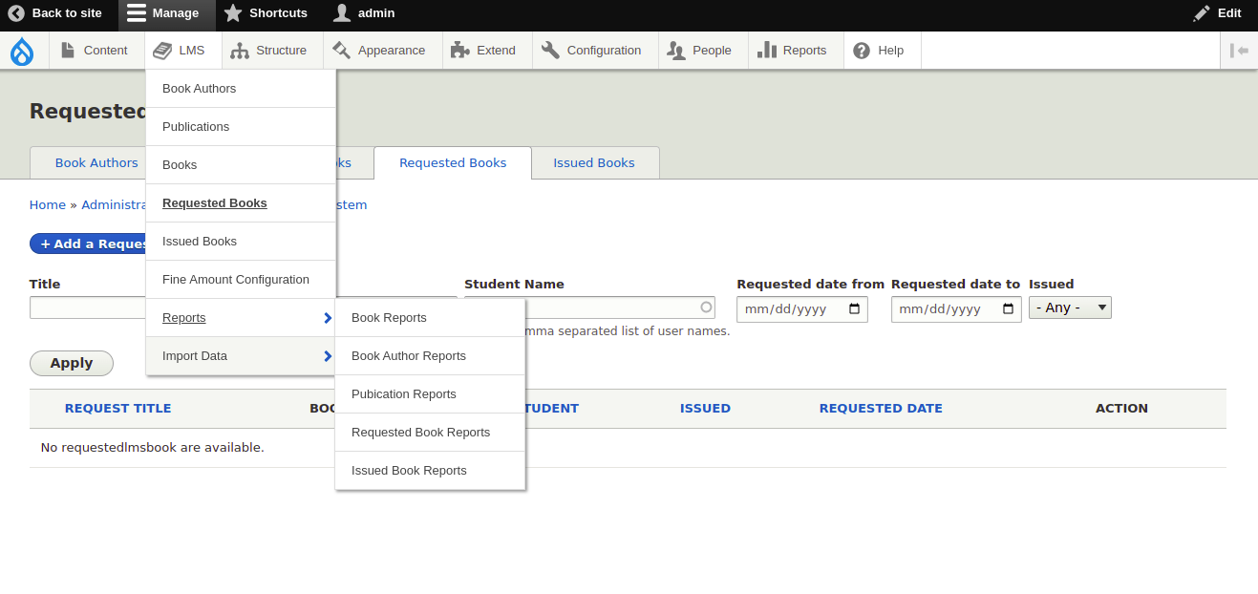Screen dimensions: 1258x594
Task: Open the 'Requested date from' calendar picker
Action: point(853,308)
